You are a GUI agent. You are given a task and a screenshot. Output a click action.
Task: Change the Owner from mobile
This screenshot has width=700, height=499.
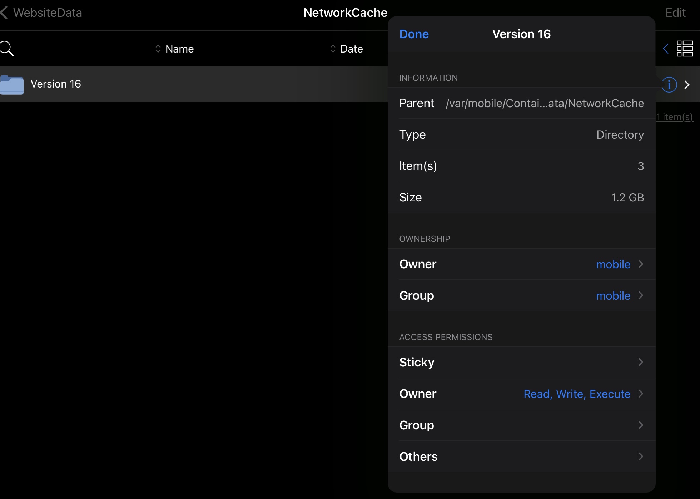tap(614, 264)
